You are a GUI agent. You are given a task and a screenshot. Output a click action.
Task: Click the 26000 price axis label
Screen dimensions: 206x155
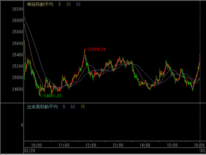pyautogui.click(x=18, y=21)
